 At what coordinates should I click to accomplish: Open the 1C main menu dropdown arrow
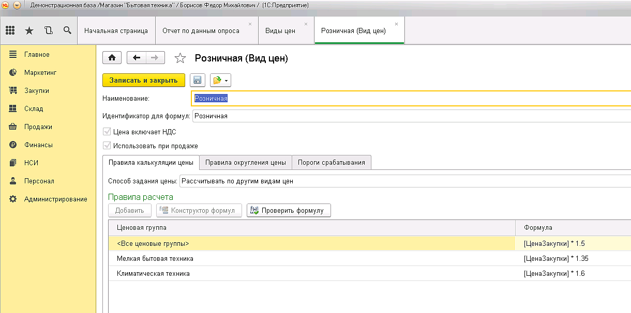tap(17, 5)
